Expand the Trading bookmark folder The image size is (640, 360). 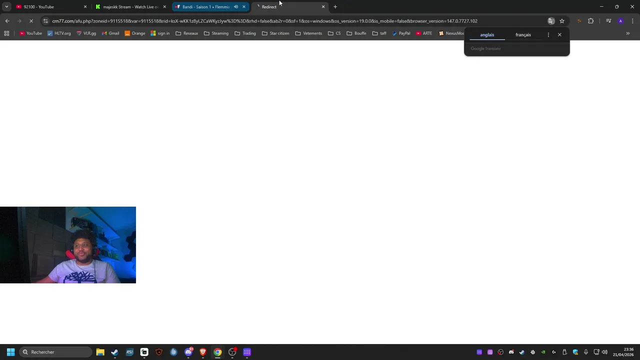click(x=245, y=33)
